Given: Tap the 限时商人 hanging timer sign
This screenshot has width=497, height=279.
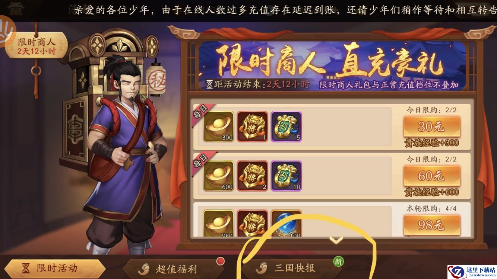Looking at the screenshot, I should pos(37,46).
